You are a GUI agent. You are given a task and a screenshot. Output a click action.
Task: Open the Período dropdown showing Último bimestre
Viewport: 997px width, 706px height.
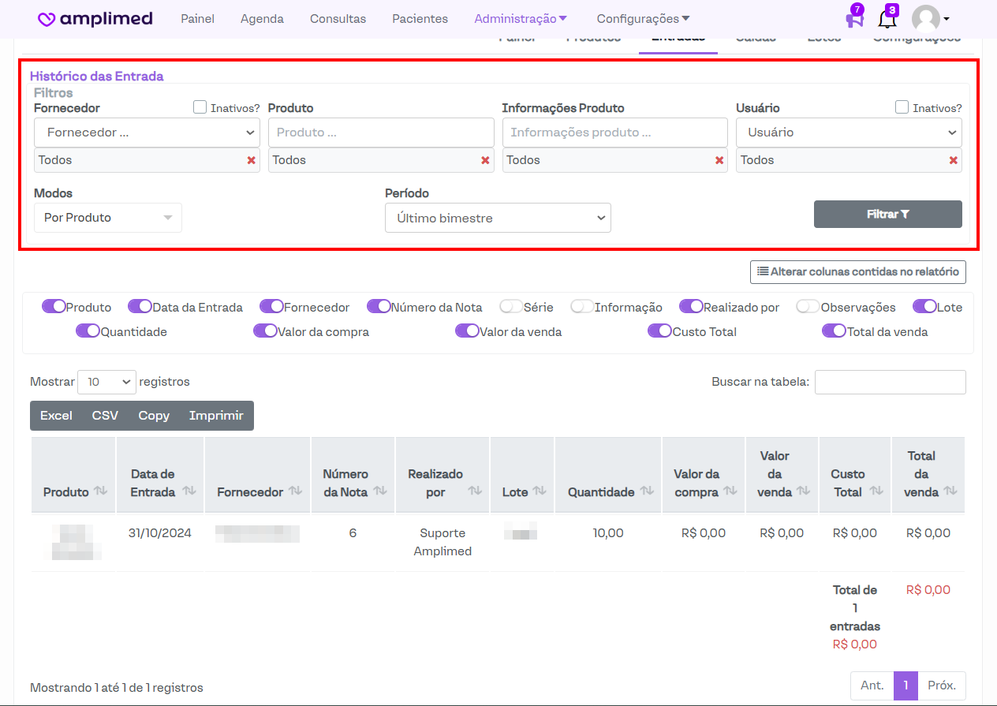point(498,218)
